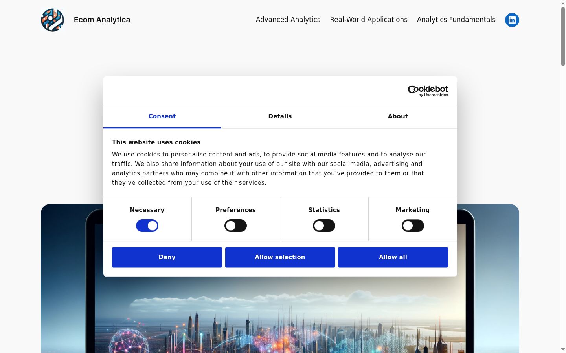Enable the Preferences cookies switch
The height and width of the screenshot is (353, 566).
[x=235, y=226]
